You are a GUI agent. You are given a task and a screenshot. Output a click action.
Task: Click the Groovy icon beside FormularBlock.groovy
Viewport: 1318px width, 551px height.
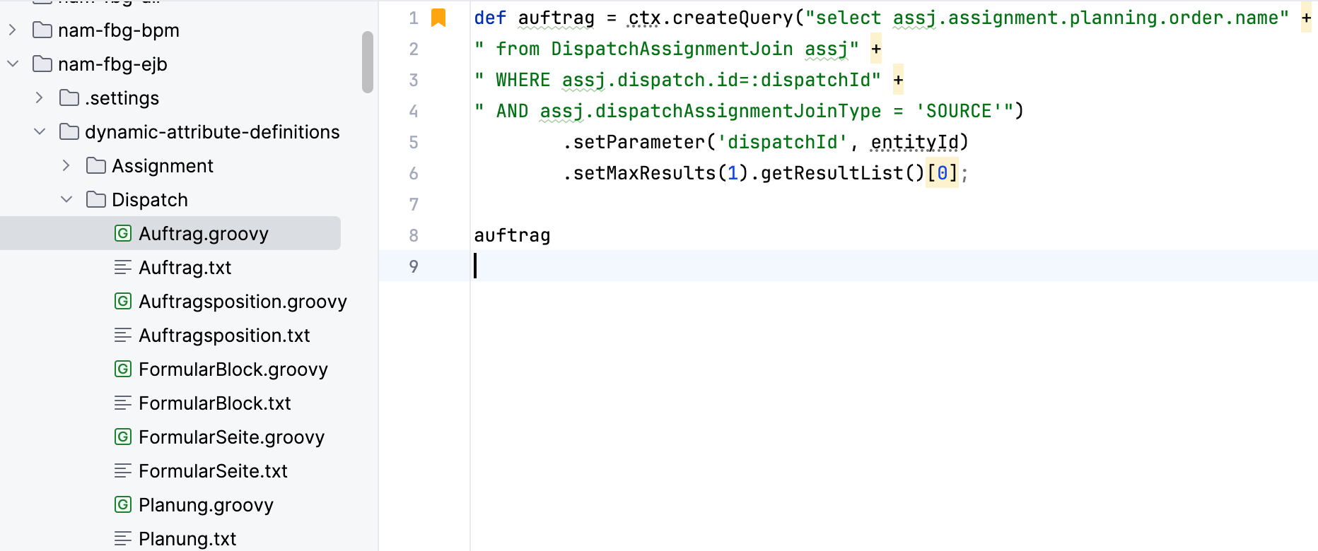coord(123,369)
